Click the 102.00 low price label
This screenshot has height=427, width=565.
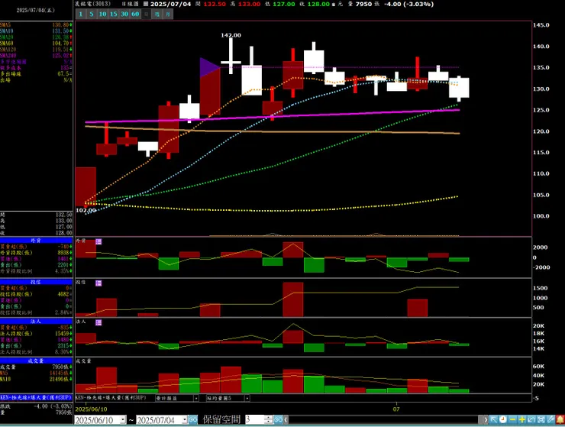(86, 210)
